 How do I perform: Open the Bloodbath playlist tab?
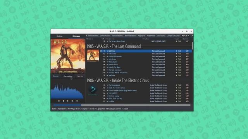(93, 36)
